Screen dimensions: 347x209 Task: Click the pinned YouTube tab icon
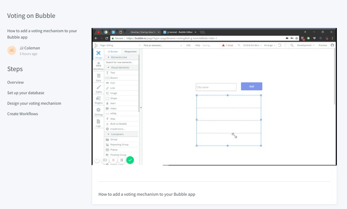[98, 32]
